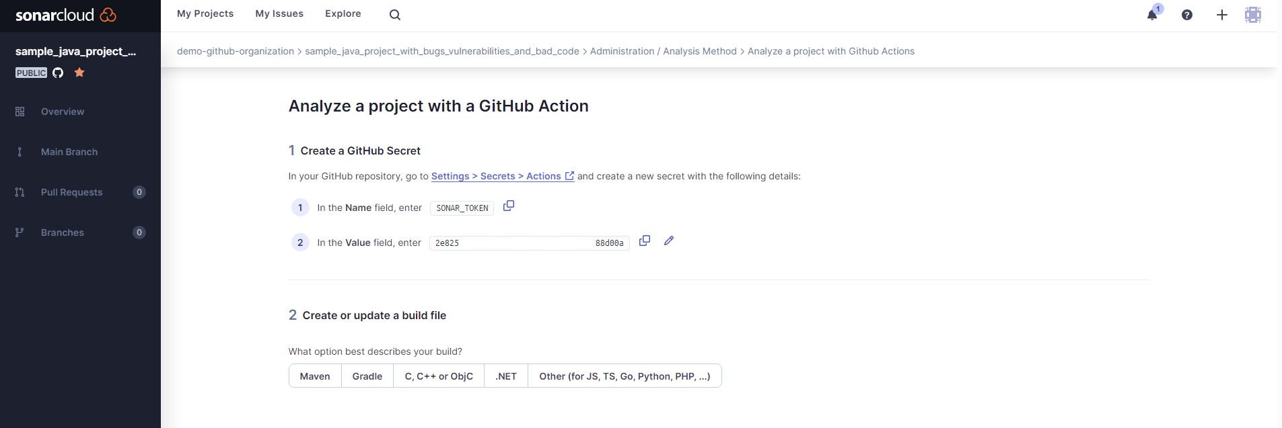Click the token value field
1282x428 pixels.
(x=529, y=243)
